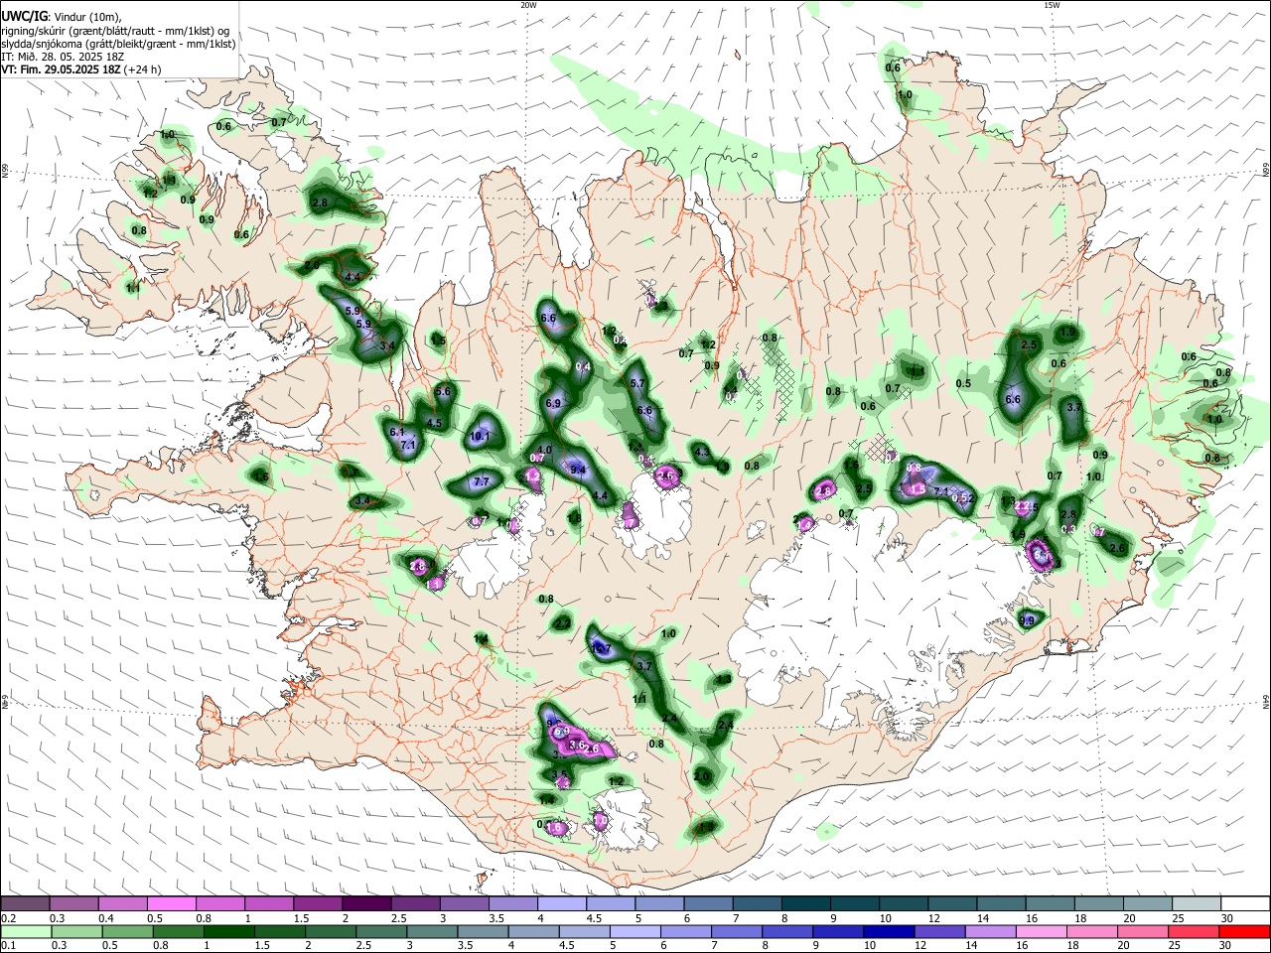
Task: Pick the bright pink swatch above the 0.5 label
Action: 171,903
